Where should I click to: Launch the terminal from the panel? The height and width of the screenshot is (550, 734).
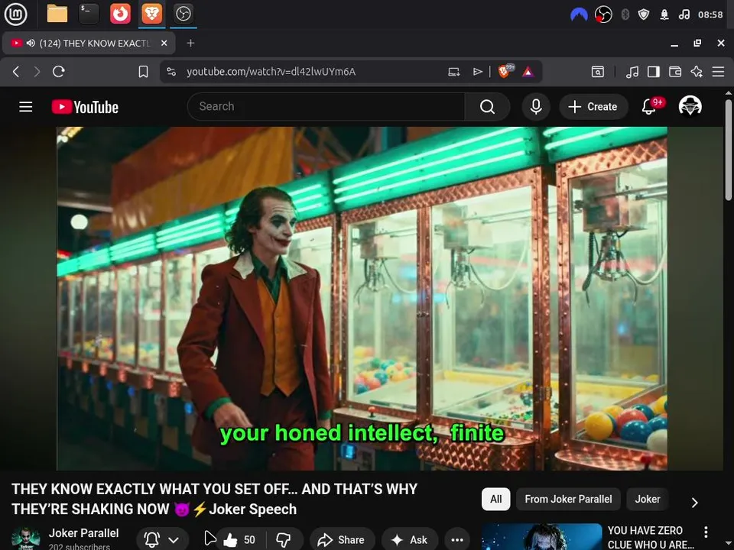(x=89, y=14)
